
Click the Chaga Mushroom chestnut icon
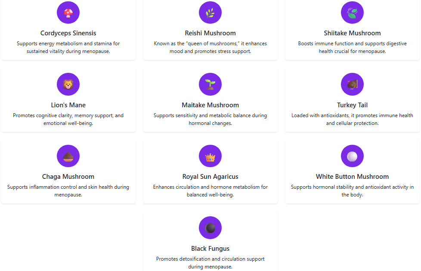[68, 156]
